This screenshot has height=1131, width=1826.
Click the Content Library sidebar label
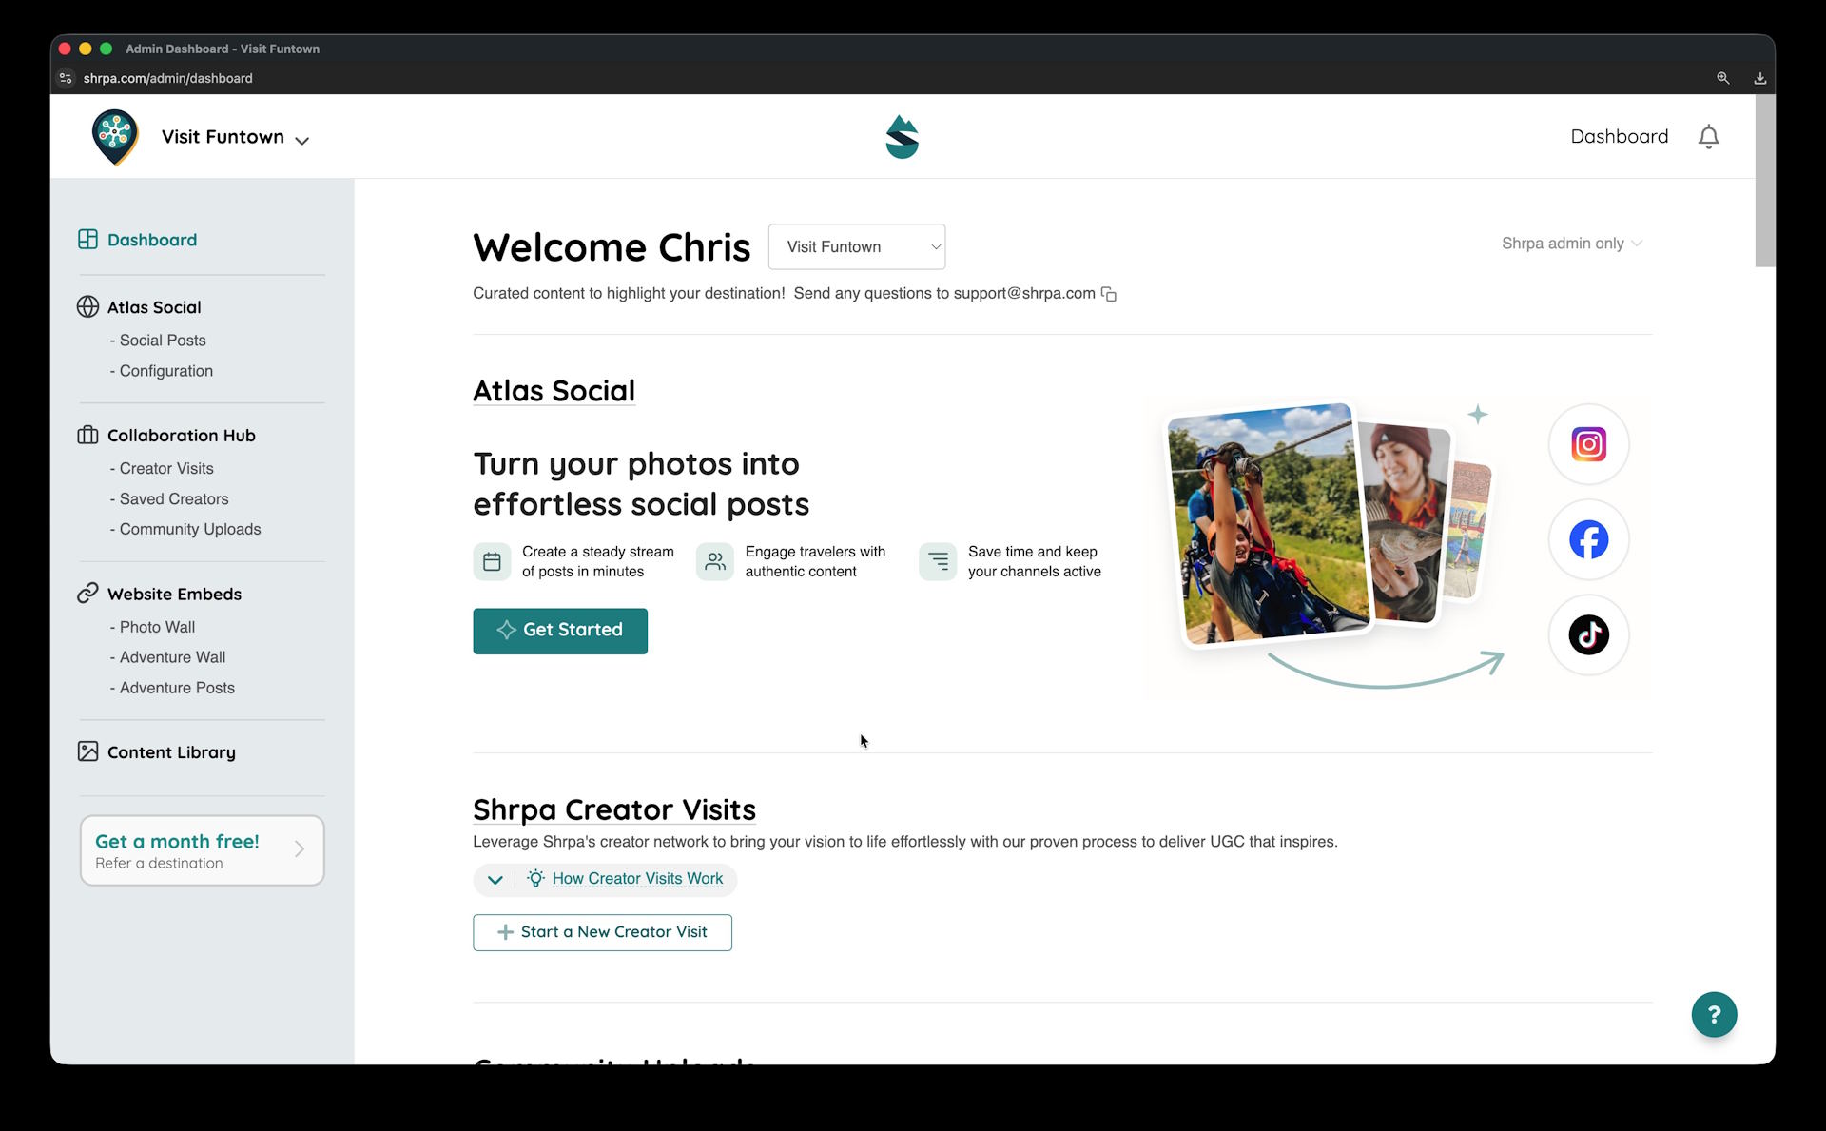pos(171,752)
